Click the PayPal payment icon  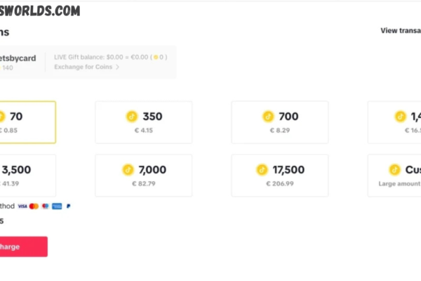click(69, 207)
